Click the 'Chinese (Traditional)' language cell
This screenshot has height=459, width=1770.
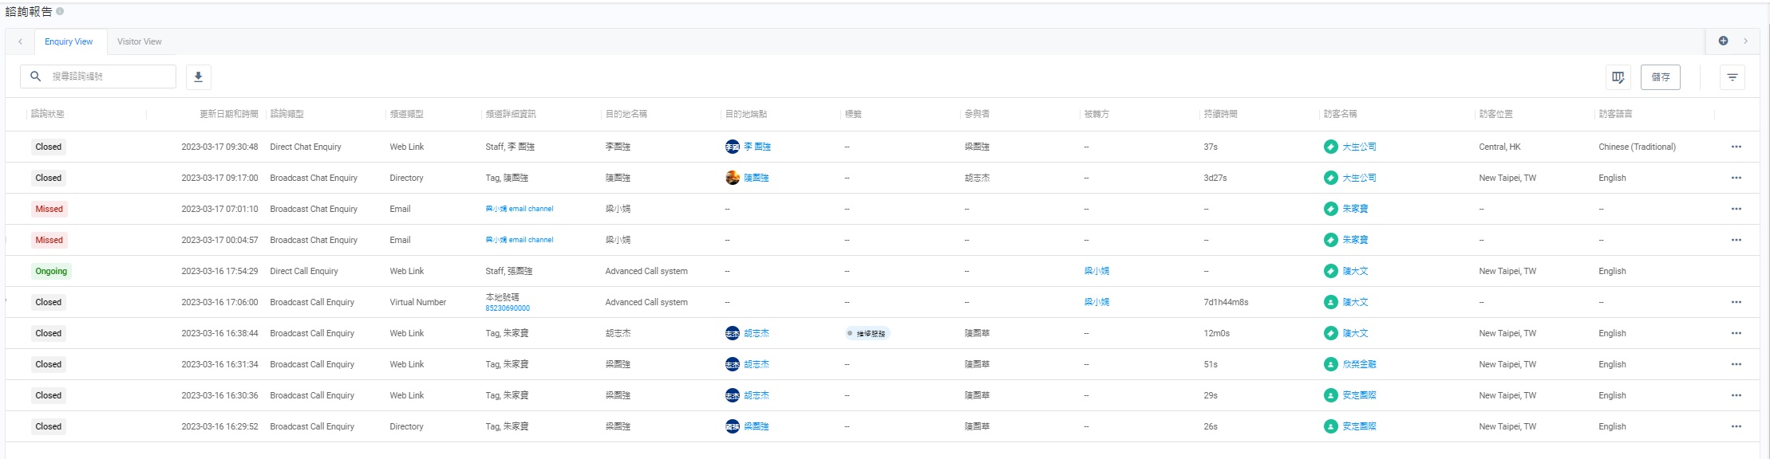[x=1637, y=147]
